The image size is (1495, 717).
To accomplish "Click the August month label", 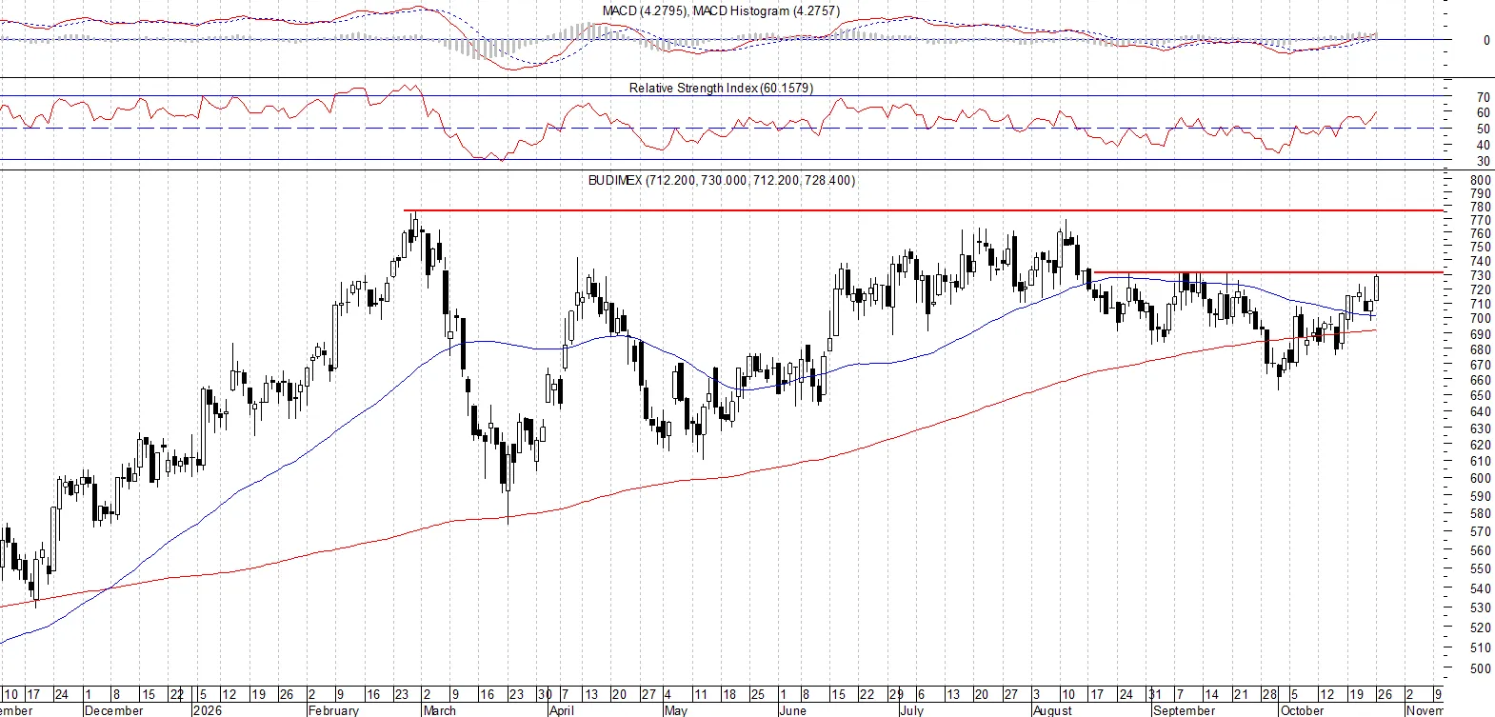I will pyautogui.click(x=1052, y=710).
